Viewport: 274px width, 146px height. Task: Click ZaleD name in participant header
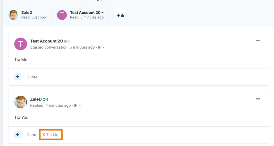tap(27, 12)
